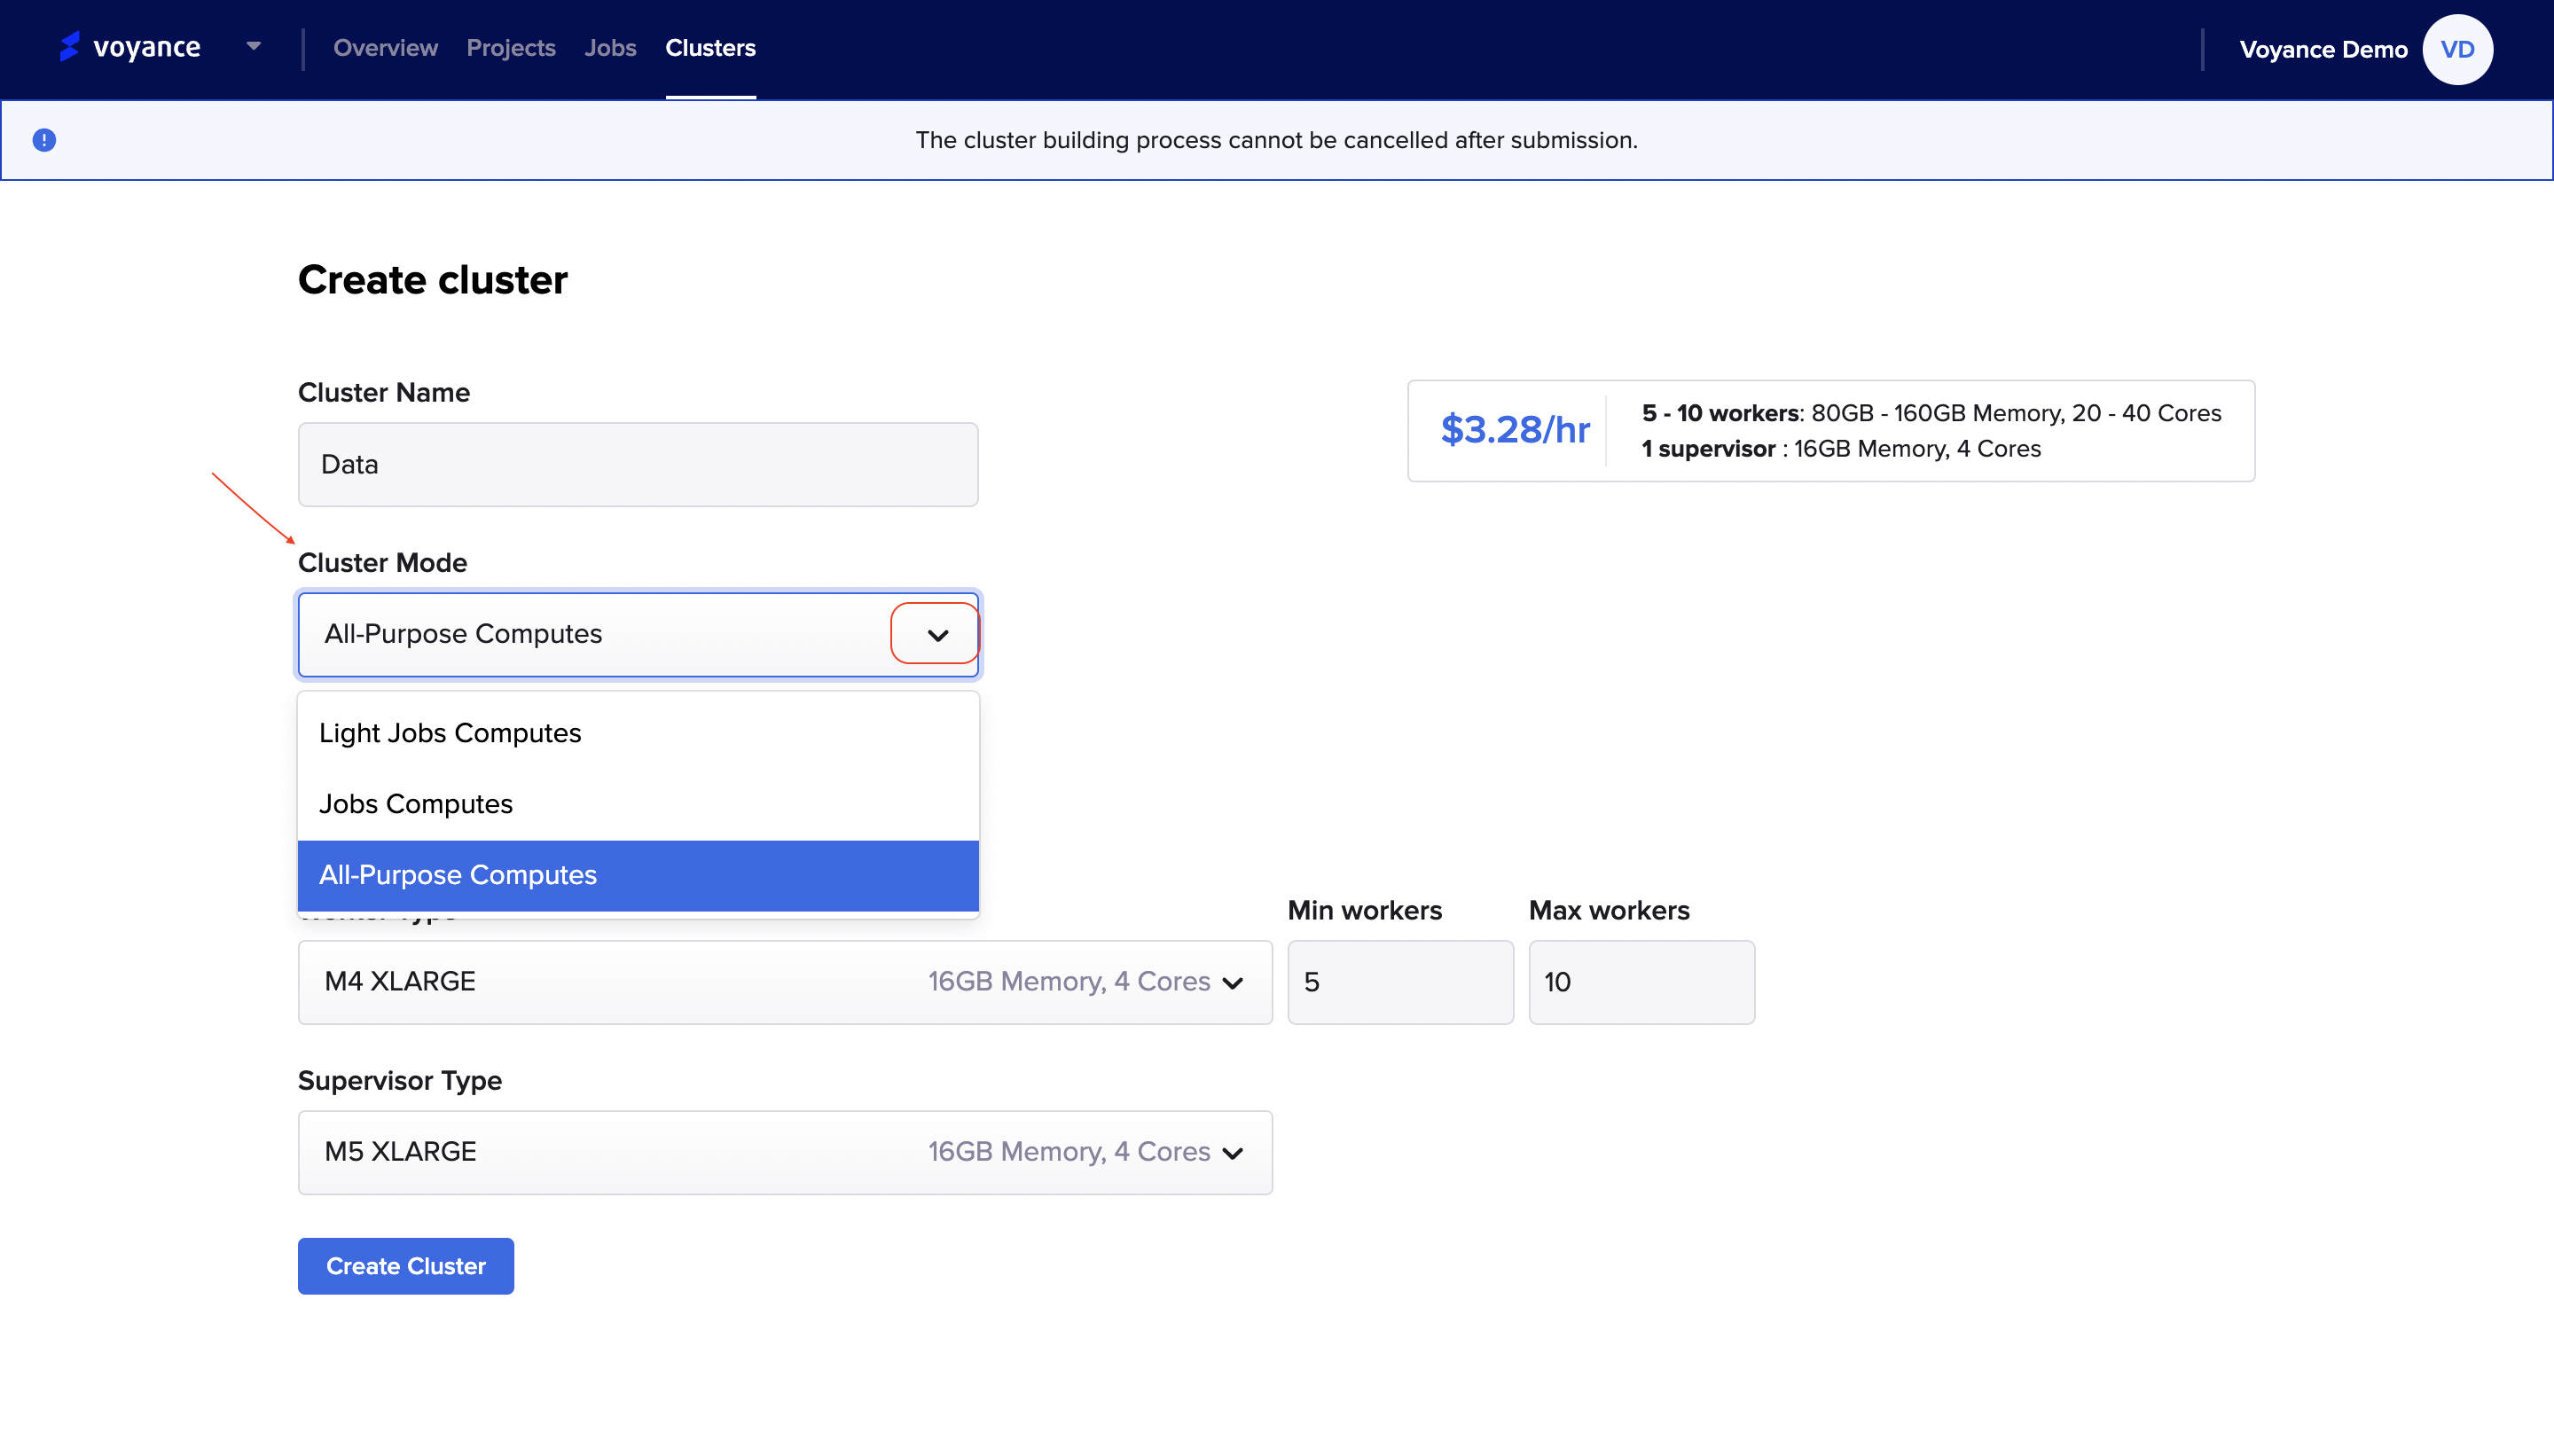Choose Jobs Computes option

tap(638, 804)
